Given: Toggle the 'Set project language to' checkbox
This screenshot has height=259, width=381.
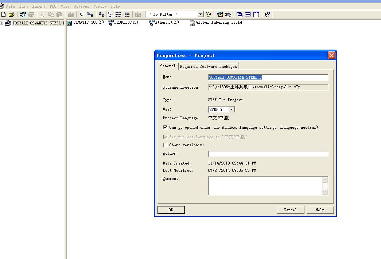Looking at the screenshot, I should (x=165, y=137).
